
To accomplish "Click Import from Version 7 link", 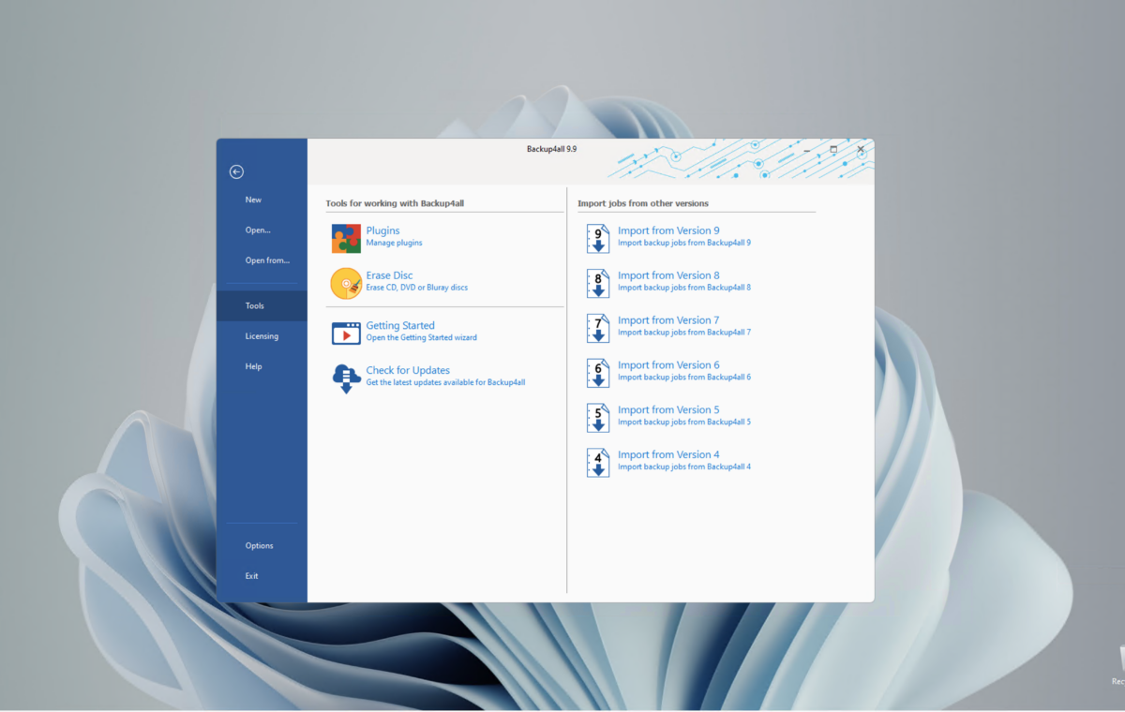I will click(x=668, y=320).
